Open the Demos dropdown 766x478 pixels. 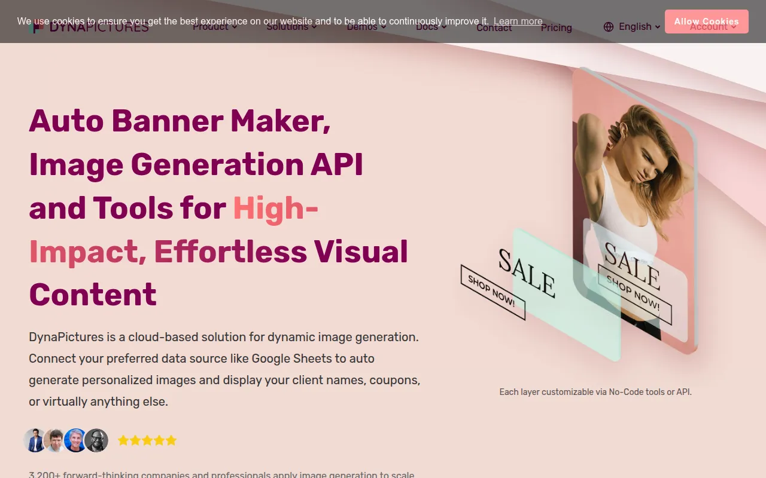pyautogui.click(x=366, y=26)
